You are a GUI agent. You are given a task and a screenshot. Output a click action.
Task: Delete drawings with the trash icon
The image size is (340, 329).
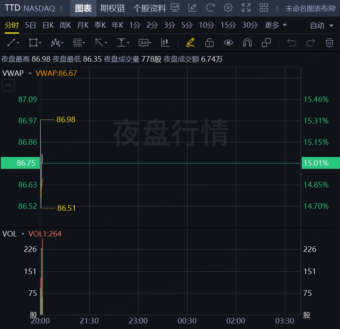pyautogui.click(x=329, y=43)
